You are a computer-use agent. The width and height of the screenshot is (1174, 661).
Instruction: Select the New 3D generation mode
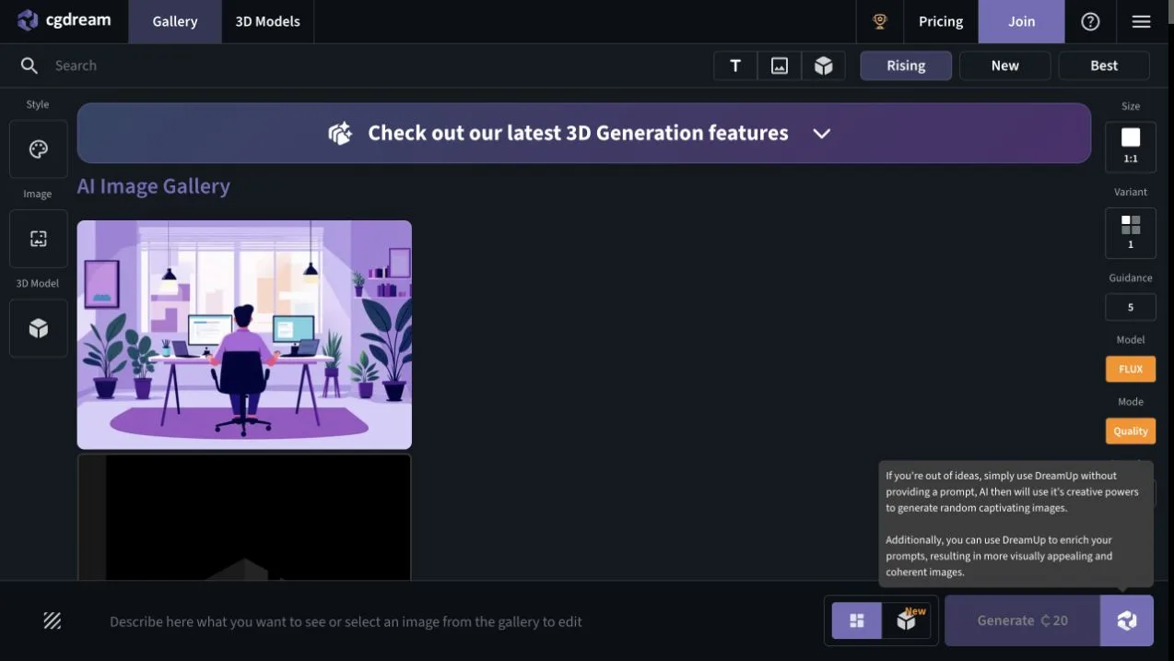click(907, 620)
